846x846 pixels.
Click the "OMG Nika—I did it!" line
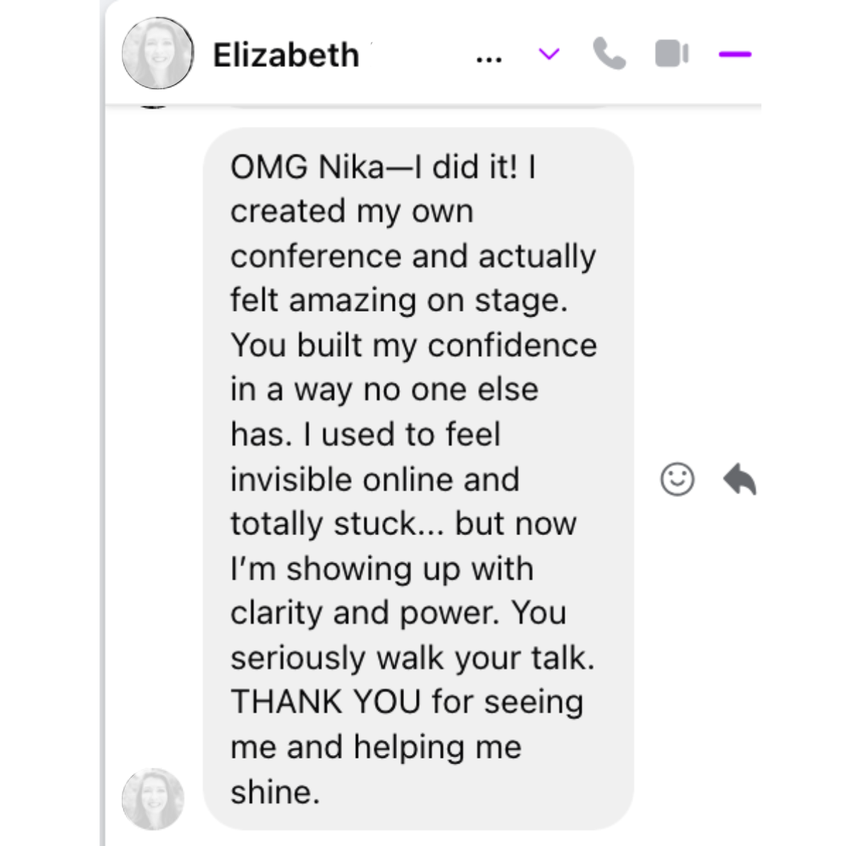(x=383, y=167)
